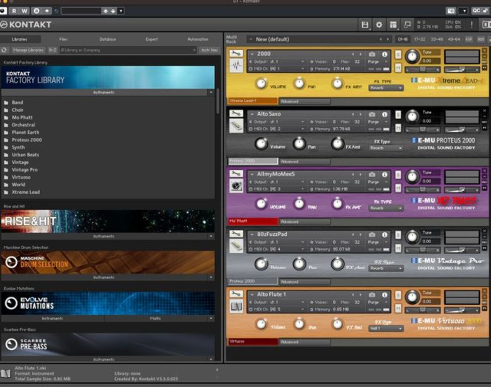
Task: Click the camera snapshot icon of AllmyMoMeeS
Action: pyautogui.click(x=372, y=174)
